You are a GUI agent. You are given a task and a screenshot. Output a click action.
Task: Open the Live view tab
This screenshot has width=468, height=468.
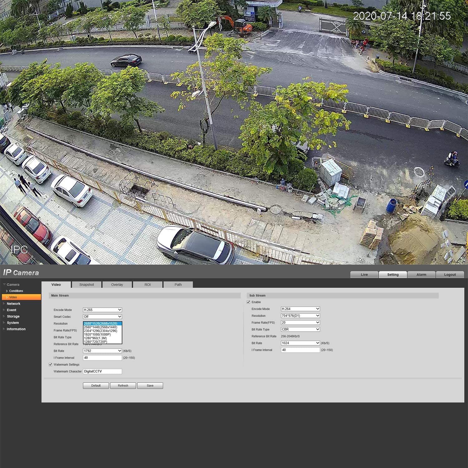[x=364, y=275]
